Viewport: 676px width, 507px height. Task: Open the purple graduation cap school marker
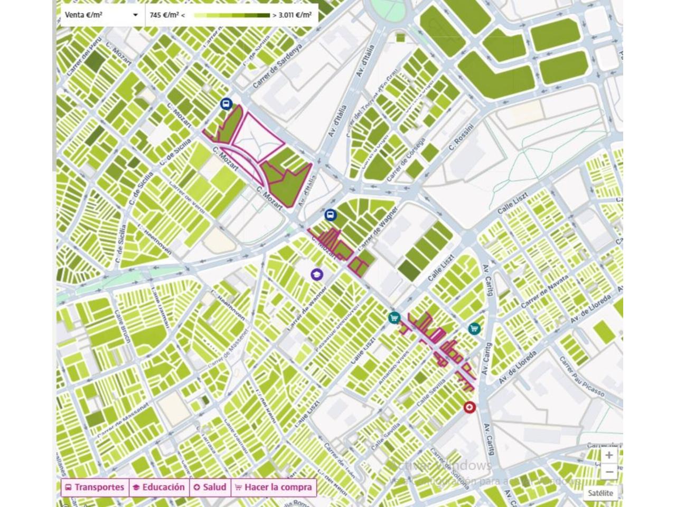coord(316,274)
